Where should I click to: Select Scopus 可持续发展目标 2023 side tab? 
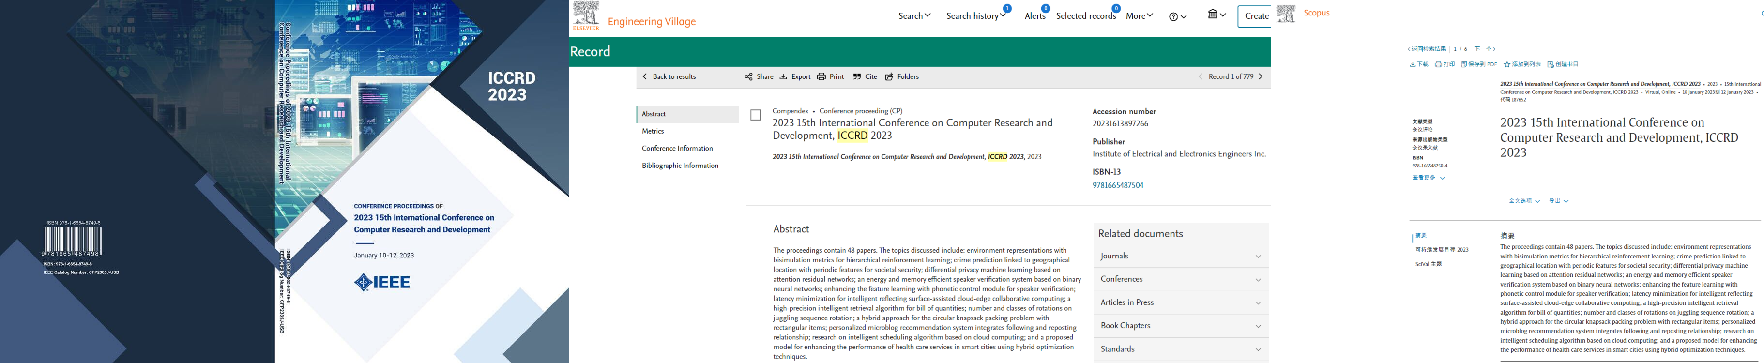pyautogui.click(x=1442, y=250)
